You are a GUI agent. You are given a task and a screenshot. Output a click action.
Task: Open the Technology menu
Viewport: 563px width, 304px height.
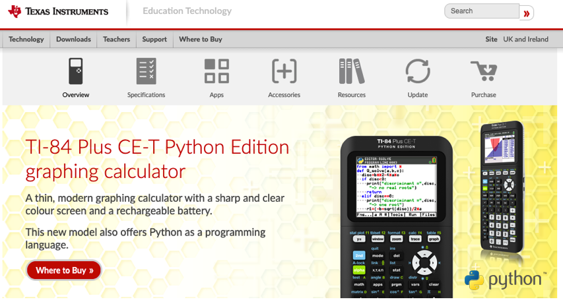pyautogui.click(x=26, y=39)
